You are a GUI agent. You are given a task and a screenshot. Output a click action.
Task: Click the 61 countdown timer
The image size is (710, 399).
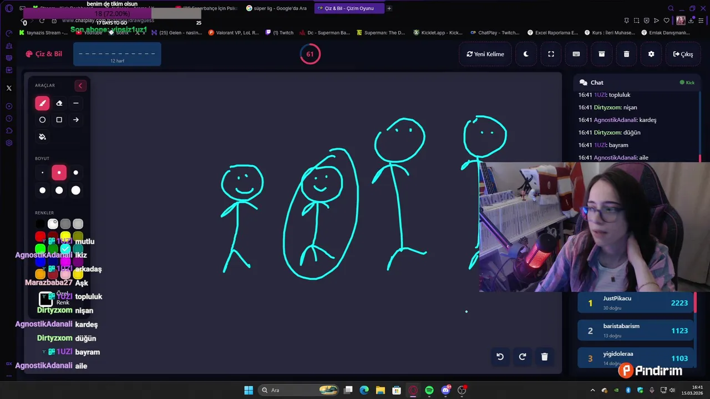coord(310,54)
